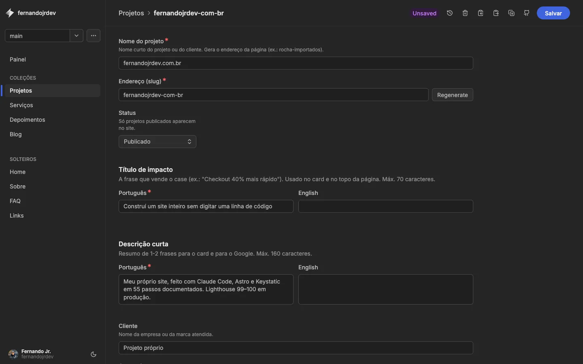Open the branch actions three-dots menu
Screen dimensions: 583x364
94,36
